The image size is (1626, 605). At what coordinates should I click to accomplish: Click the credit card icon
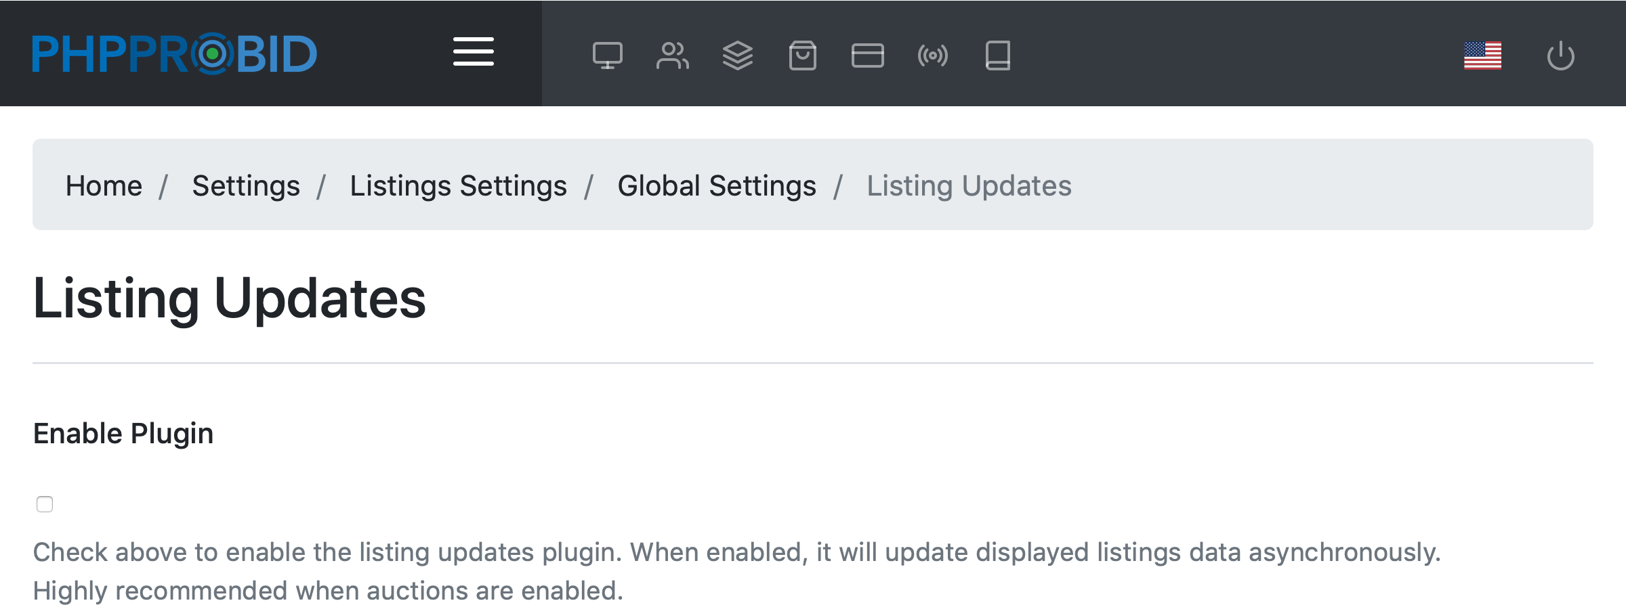click(867, 55)
